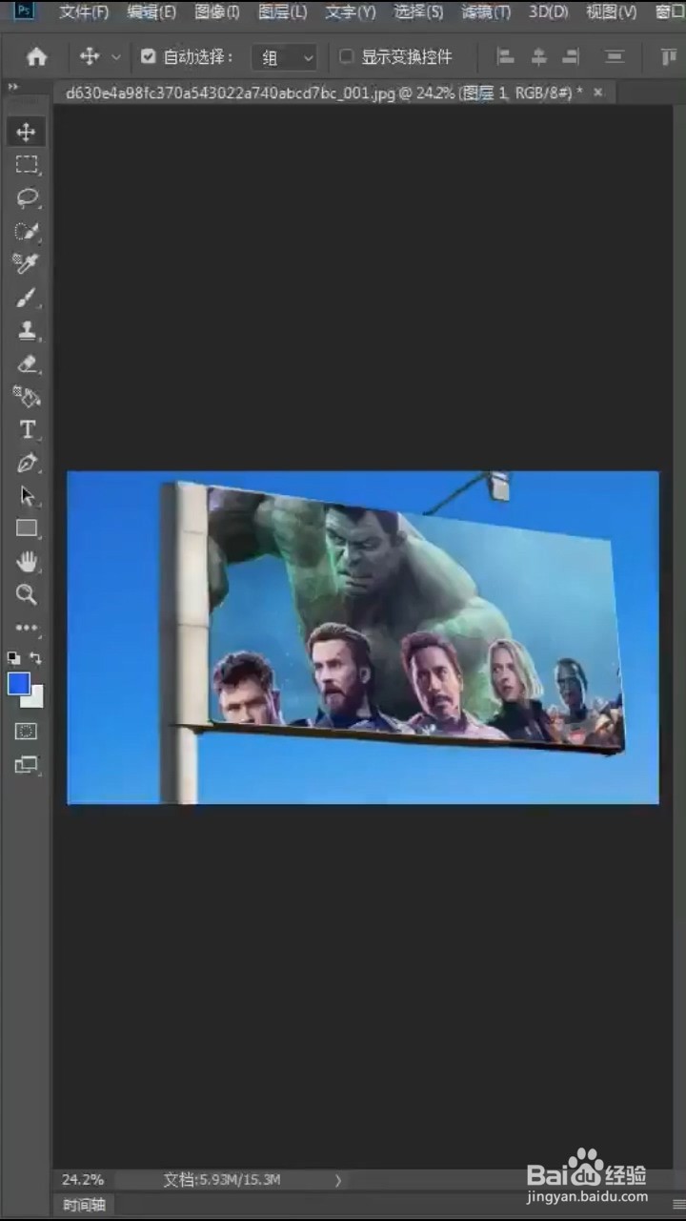Open the 图像(I) menu
This screenshot has width=686, height=1221.
(217, 12)
